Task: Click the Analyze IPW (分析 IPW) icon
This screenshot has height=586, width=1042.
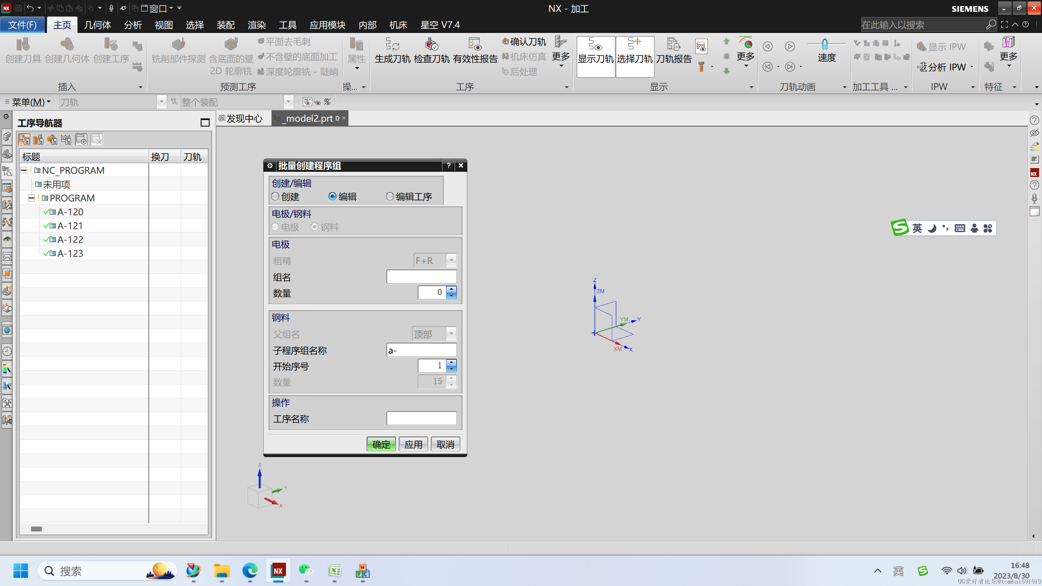Action: [x=922, y=67]
